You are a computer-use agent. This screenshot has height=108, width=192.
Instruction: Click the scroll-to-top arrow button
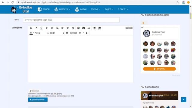tap(184, 100)
